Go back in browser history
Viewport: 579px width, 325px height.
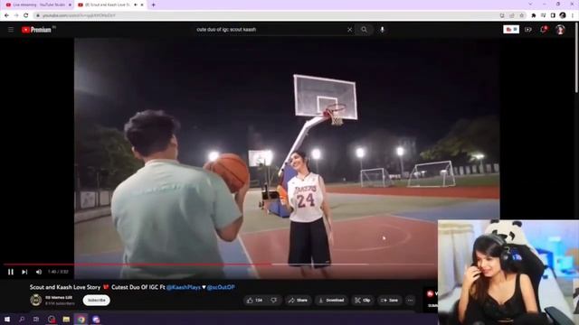6,15
